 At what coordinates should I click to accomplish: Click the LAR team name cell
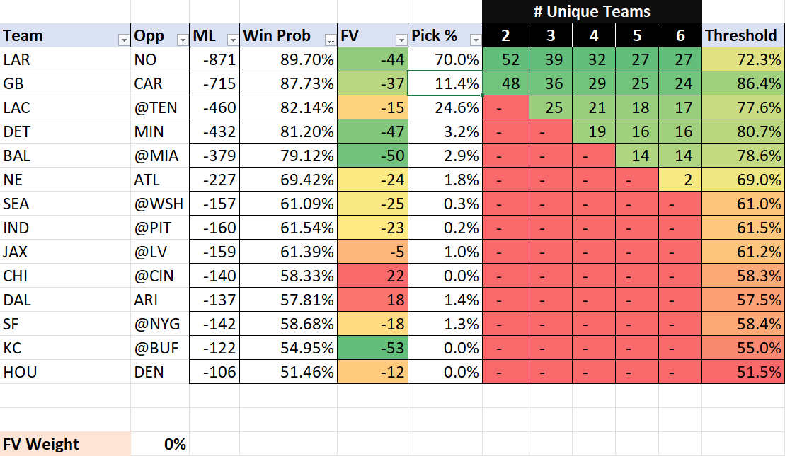coord(65,59)
